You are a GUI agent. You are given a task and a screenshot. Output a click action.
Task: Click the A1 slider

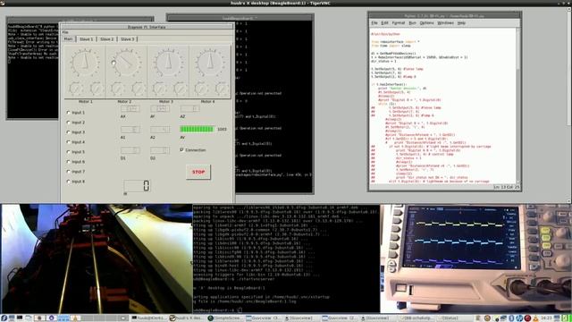[x=130, y=130]
